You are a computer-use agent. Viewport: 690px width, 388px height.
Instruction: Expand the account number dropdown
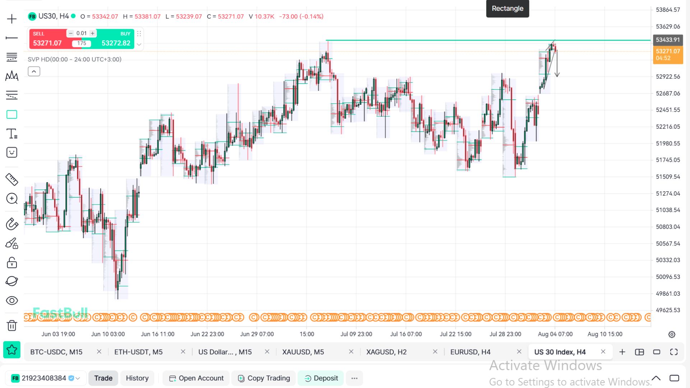tap(78, 378)
